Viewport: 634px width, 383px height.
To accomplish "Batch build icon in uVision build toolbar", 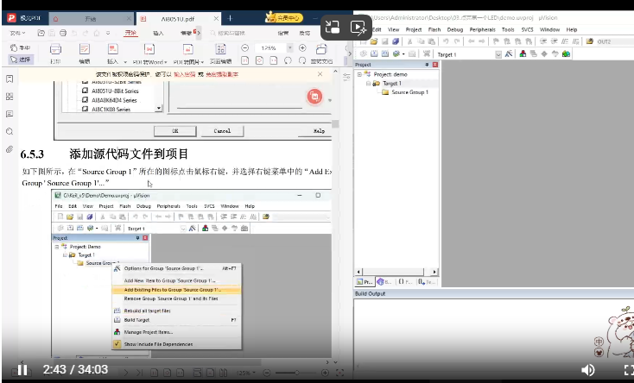I will pos(396,53).
